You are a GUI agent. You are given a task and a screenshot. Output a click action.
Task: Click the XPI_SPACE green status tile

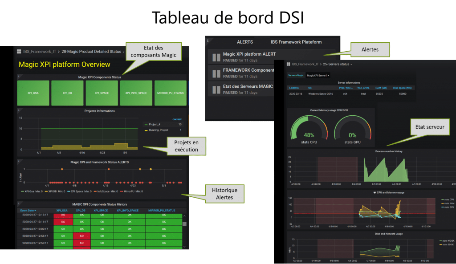(x=102, y=93)
